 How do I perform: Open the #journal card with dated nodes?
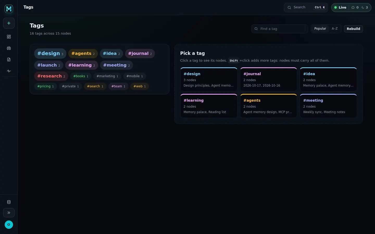(268, 79)
